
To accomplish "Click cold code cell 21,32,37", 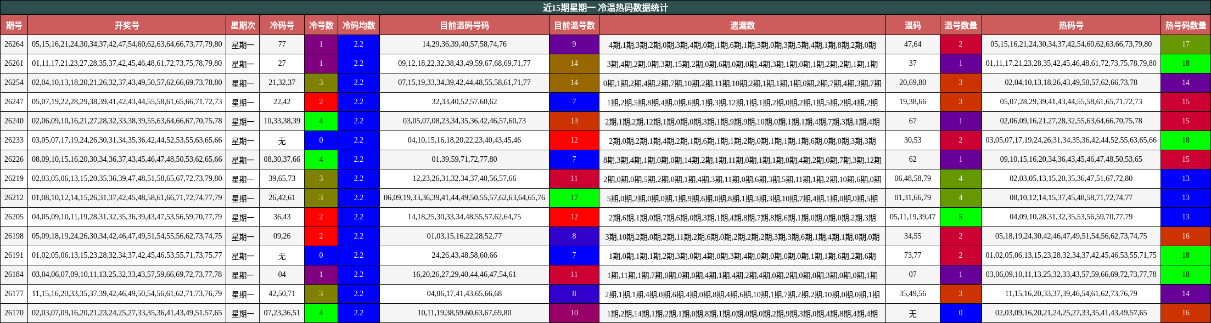I will 282,83.
